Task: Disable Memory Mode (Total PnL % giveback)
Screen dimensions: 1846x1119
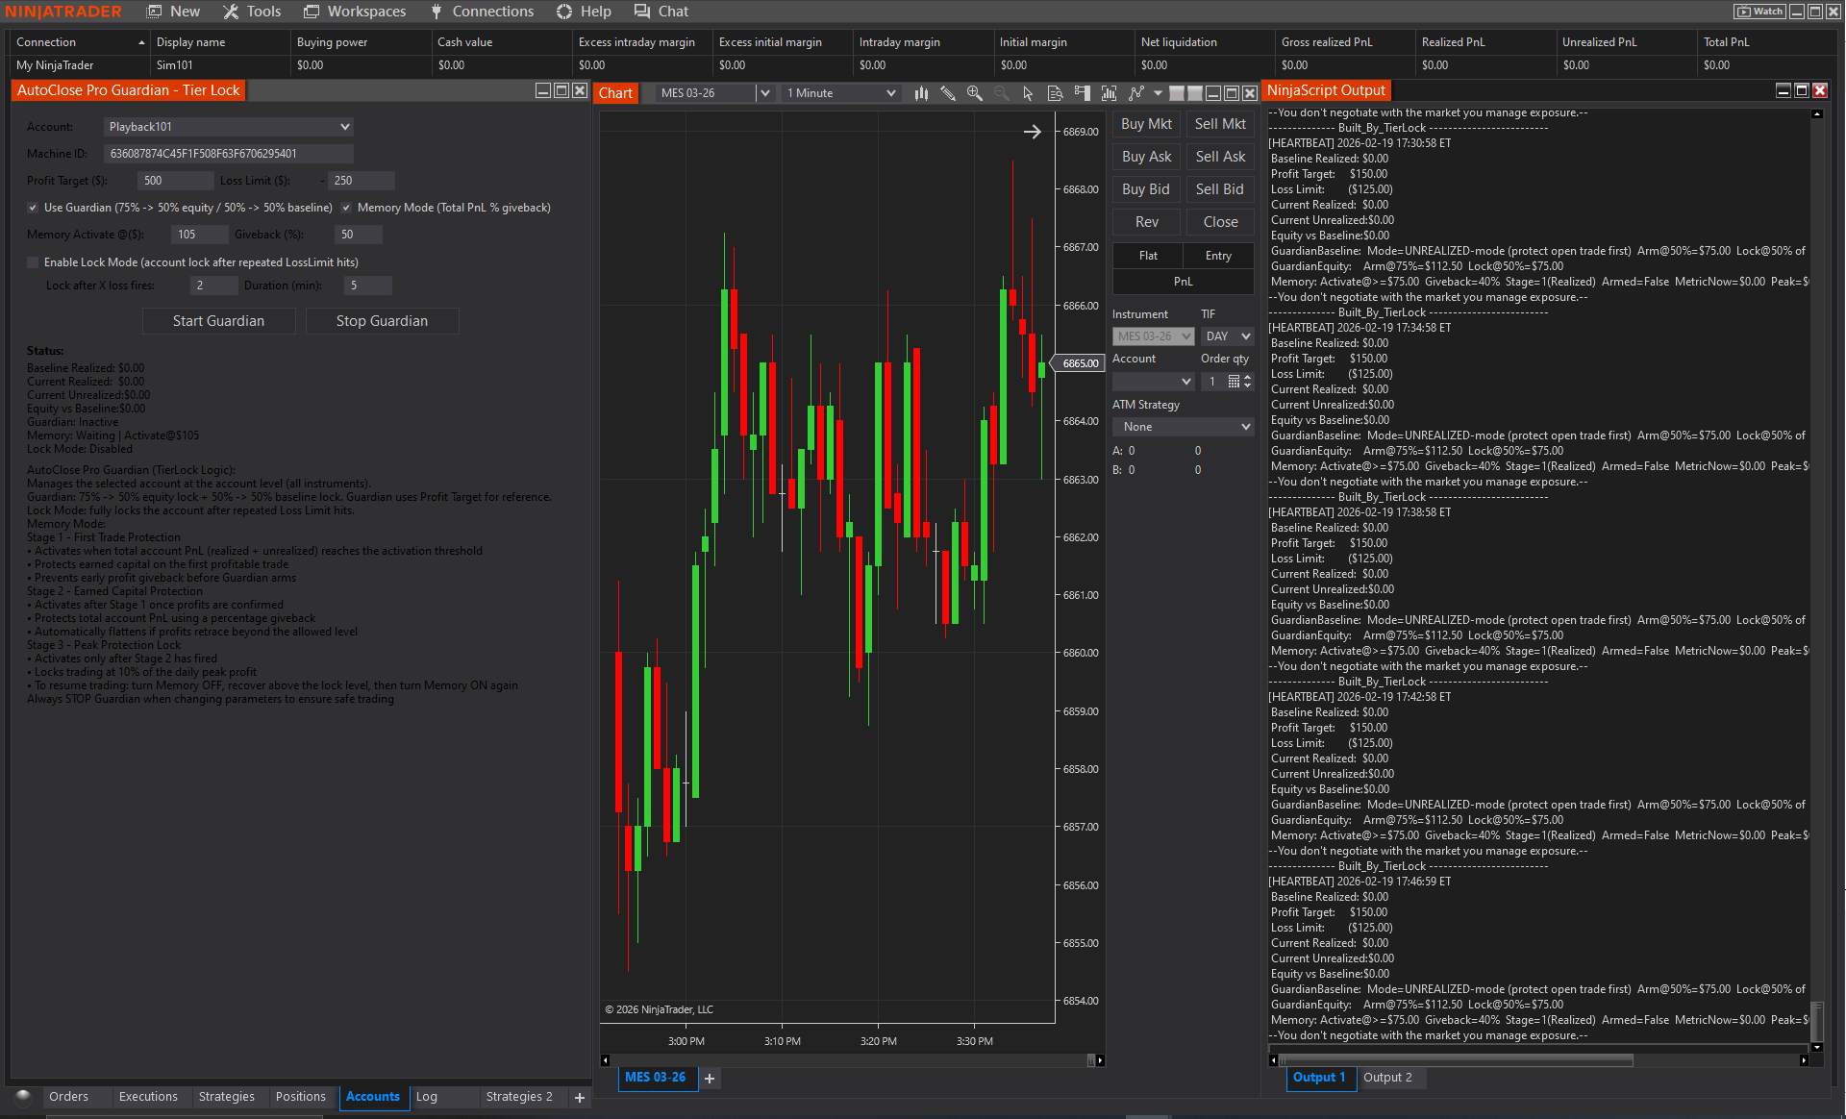Action: (345, 207)
